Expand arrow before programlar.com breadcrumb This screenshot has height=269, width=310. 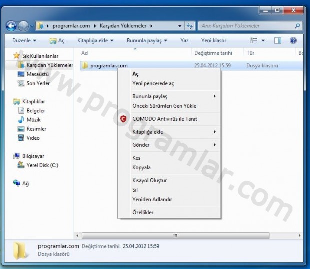pos(48,26)
